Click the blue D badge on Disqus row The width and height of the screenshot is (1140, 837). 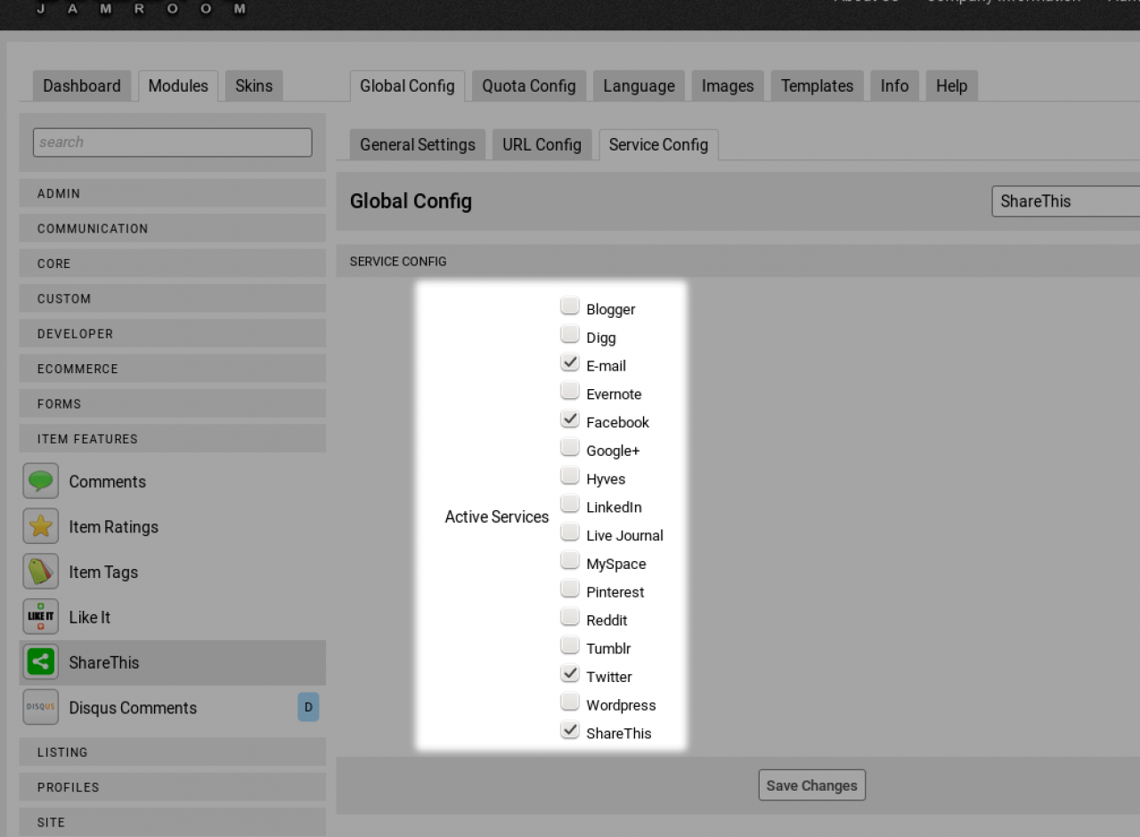[308, 707]
